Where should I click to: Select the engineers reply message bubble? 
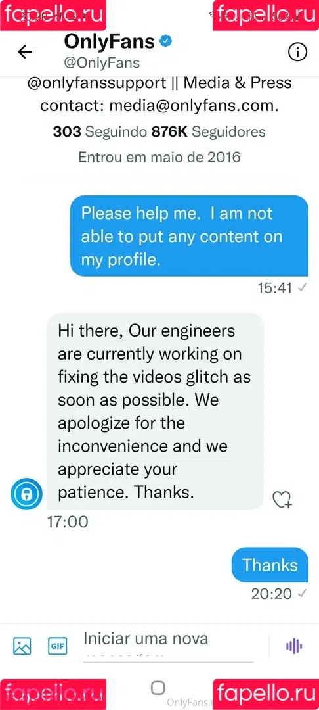click(x=156, y=412)
